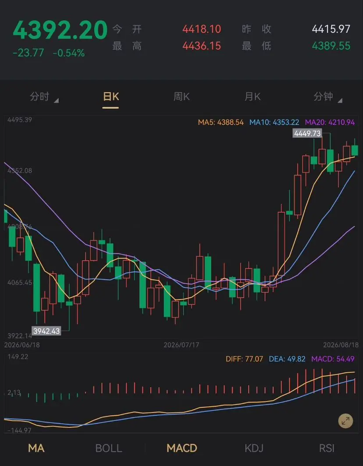
Task: Click the DEA: 49.82 label
Action: (287, 359)
